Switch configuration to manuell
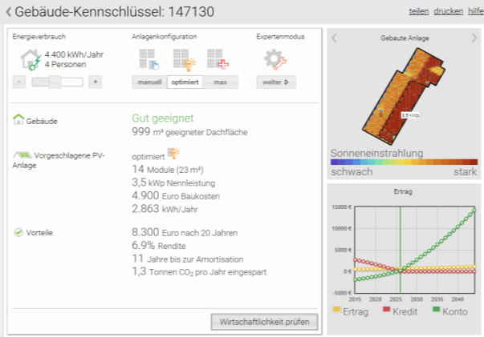The height and width of the screenshot is (337, 484). coord(149,82)
